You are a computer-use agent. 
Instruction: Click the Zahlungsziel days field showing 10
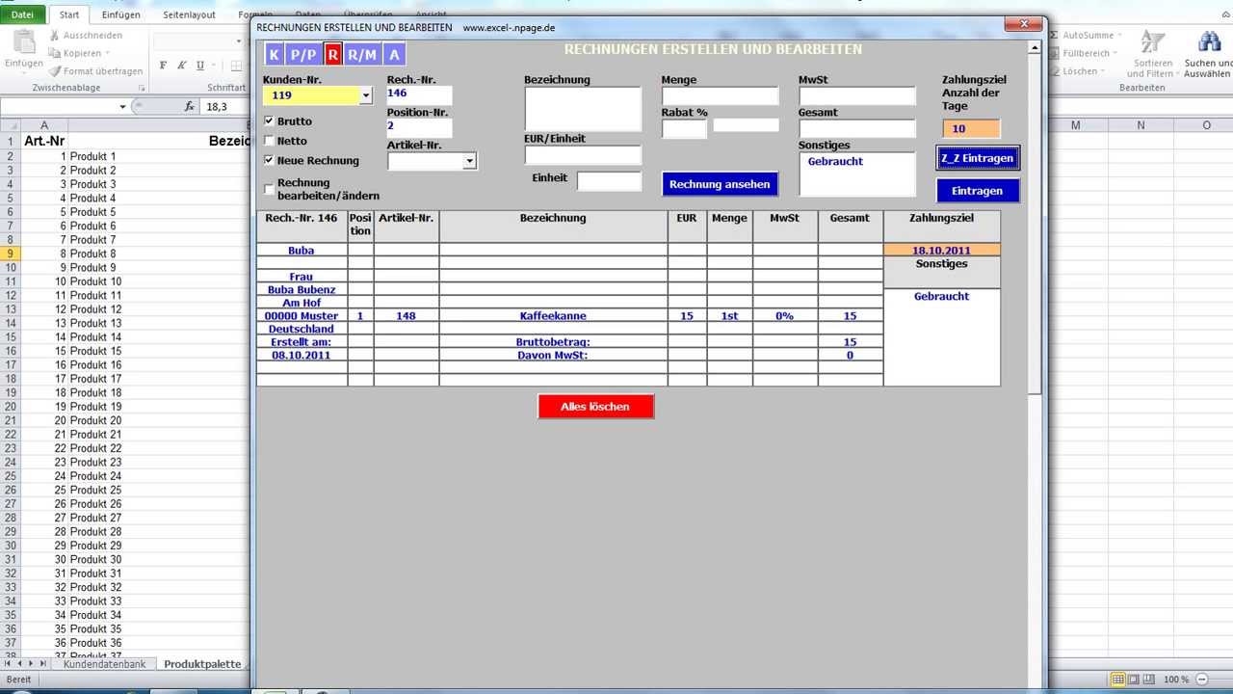(971, 129)
